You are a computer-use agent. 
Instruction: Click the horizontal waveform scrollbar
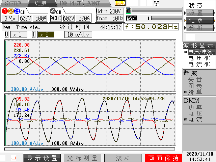89,149
